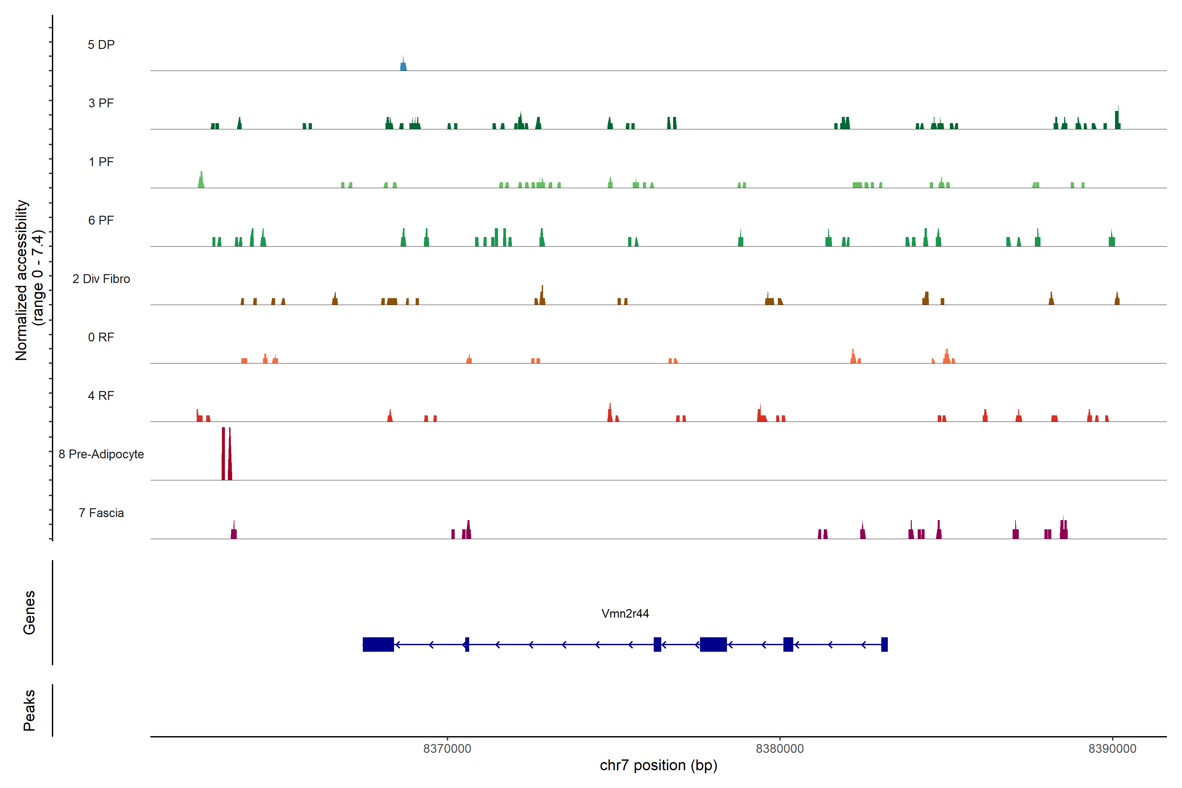Click the 8390000 axis tick label
This screenshot has height=788, width=1182.
[x=1112, y=749]
